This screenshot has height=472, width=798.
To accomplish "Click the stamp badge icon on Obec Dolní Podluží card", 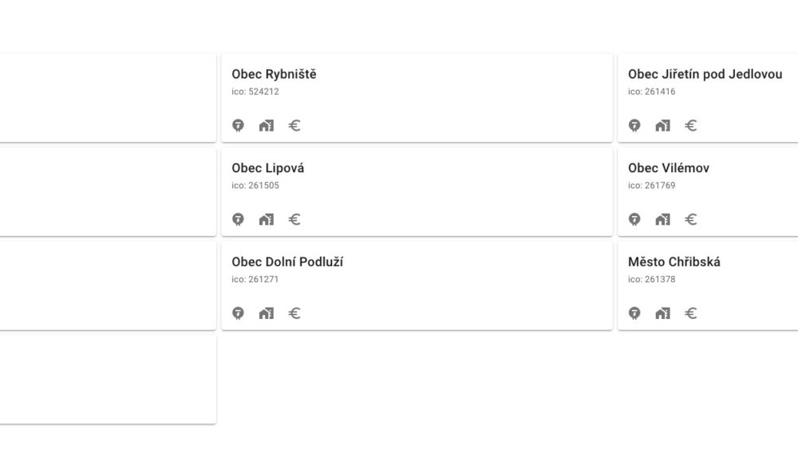I will coord(237,313).
